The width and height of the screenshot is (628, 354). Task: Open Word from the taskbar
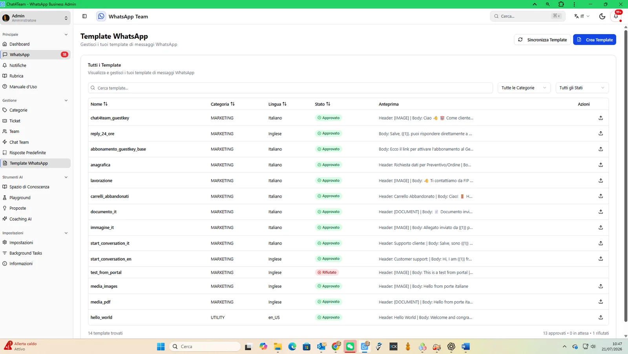click(466, 347)
